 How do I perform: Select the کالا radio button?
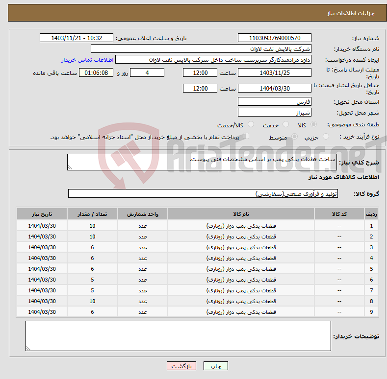[313, 124]
